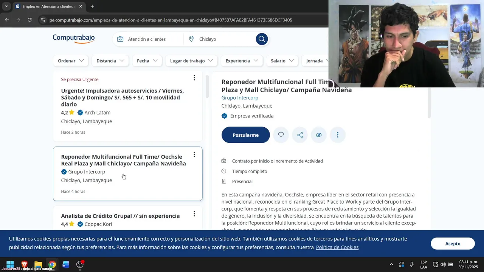Show hidden system tray icons
Image resolution: width=484 pixels, height=272 pixels.
(x=391, y=264)
